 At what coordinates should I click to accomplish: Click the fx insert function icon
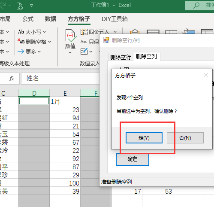pyautogui.click(x=12, y=79)
